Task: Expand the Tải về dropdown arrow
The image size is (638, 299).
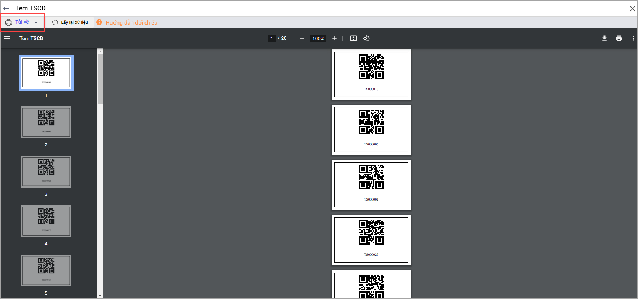Action: coord(36,22)
